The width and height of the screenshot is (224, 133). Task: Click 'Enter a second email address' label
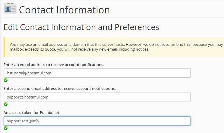[60, 88]
